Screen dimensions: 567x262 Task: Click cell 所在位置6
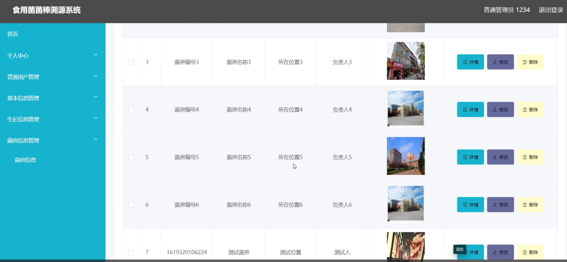coord(290,205)
